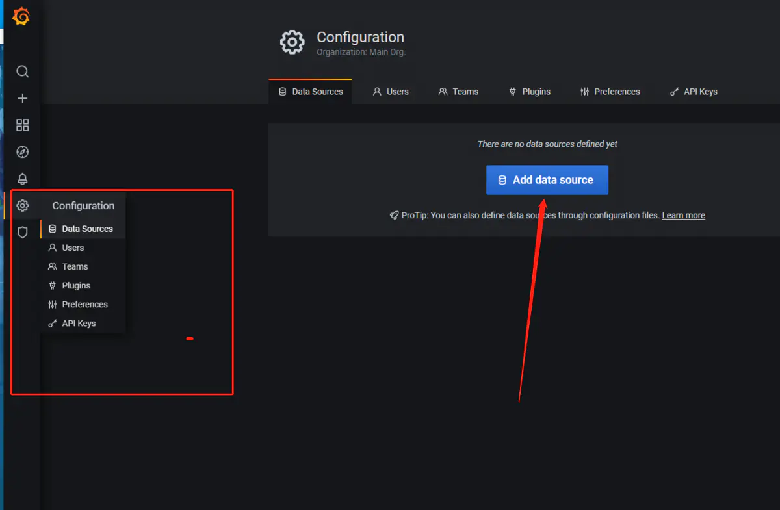The width and height of the screenshot is (780, 510).
Task: Switch to the API Keys tab
Action: point(694,92)
